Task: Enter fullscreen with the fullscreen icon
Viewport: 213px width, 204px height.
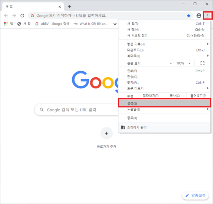Action: pos(202,63)
